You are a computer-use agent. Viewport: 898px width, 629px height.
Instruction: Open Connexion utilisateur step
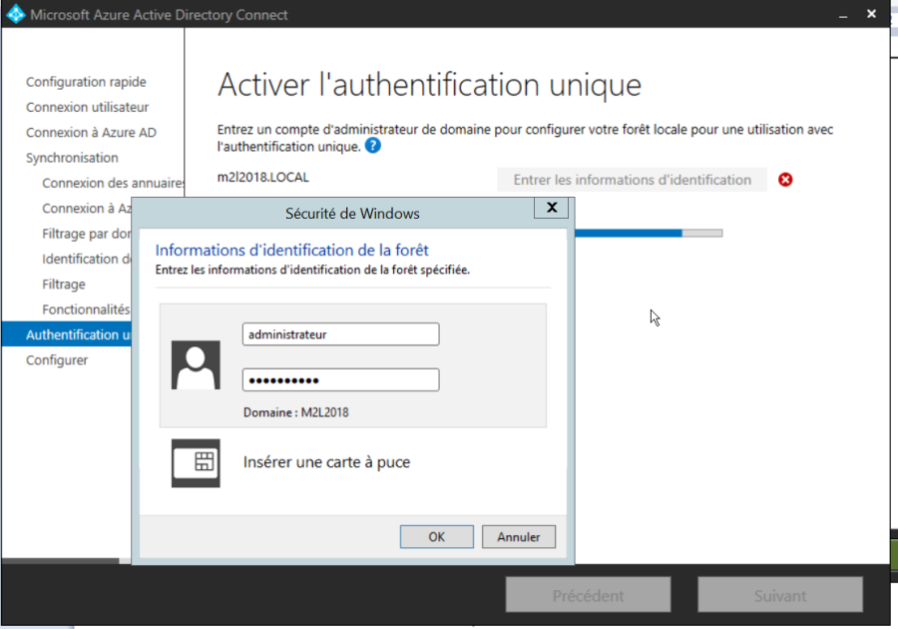tap(87, 107)
